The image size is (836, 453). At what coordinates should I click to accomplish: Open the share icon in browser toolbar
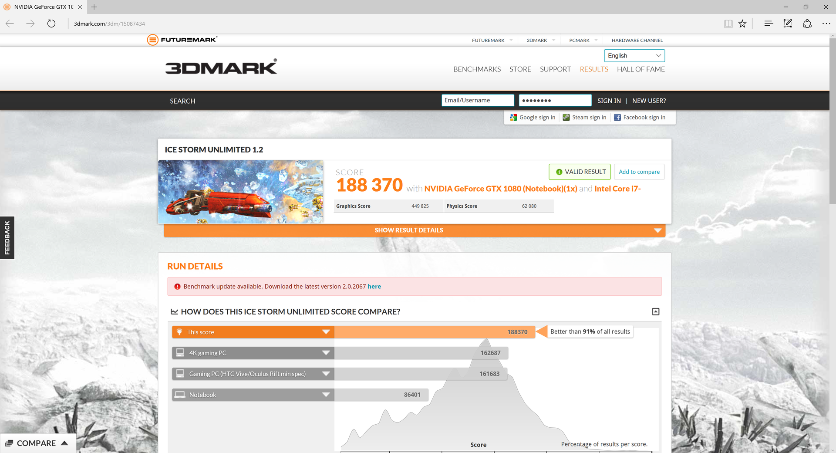coord(807,24)
